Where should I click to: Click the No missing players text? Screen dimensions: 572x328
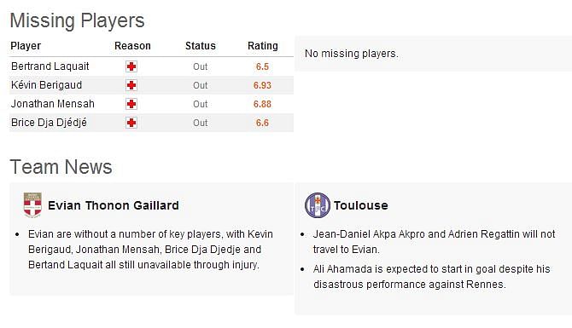(x=351, y=54)
